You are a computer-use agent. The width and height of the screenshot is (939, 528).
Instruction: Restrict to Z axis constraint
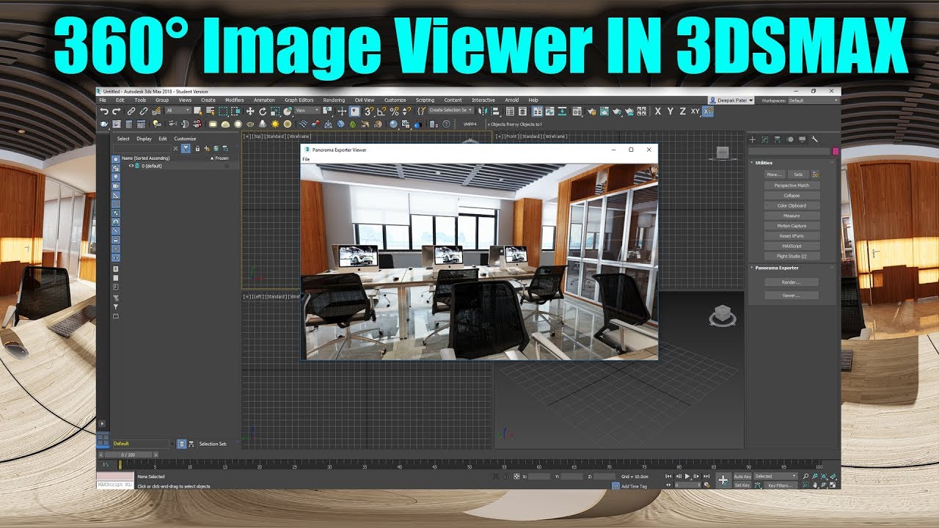click(682, 111)
